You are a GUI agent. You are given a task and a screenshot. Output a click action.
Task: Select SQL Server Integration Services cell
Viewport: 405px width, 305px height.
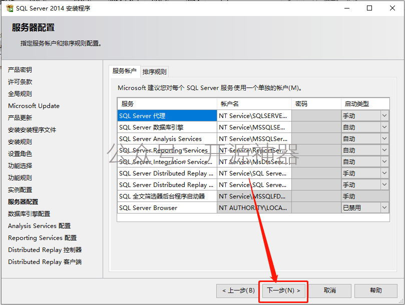click(167, 161)
